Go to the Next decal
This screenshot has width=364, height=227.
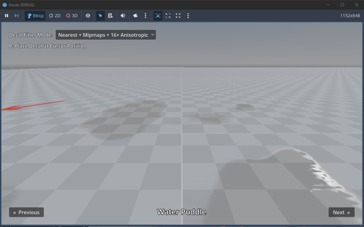pos(341,212)
